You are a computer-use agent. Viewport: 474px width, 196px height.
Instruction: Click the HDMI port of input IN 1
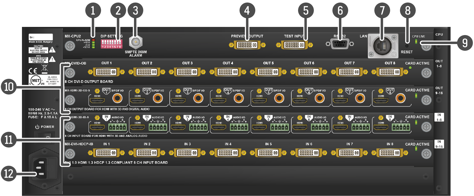[97, 128]
